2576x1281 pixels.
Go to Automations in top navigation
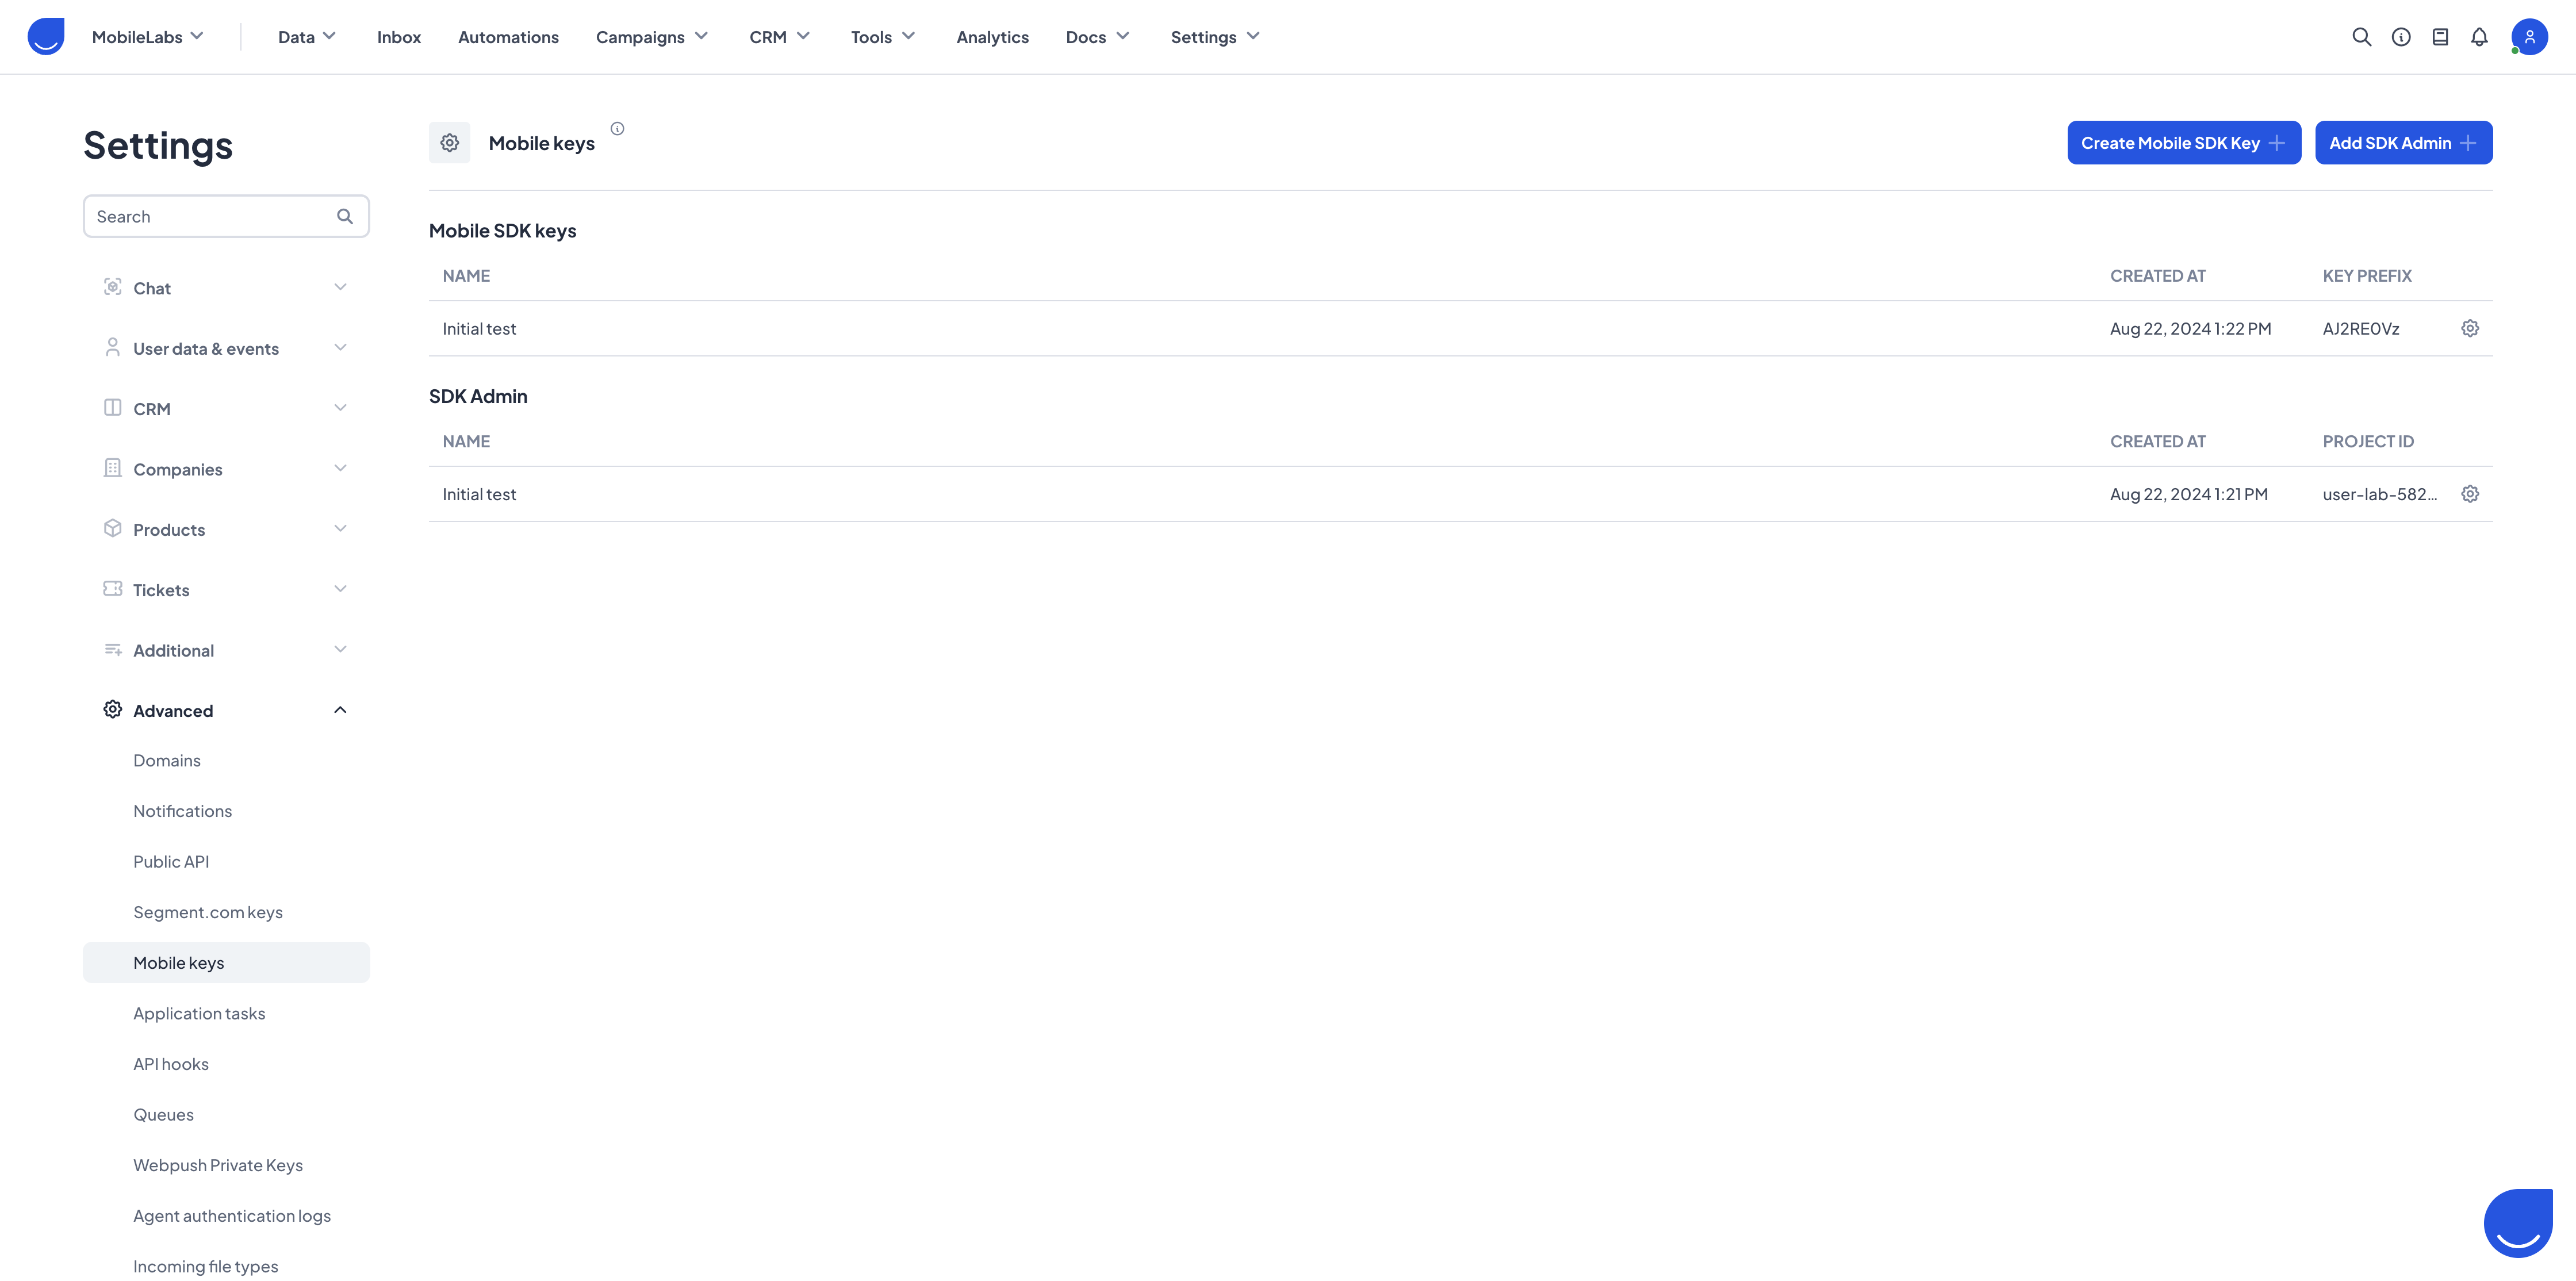[508, 37]
